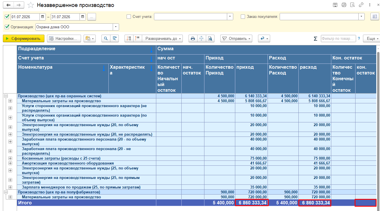Click the Find next icon beside the magnifier

click(114, 38)
